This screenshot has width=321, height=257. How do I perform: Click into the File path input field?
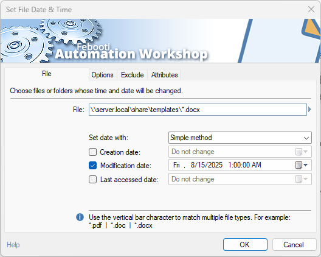coord(198,110)
